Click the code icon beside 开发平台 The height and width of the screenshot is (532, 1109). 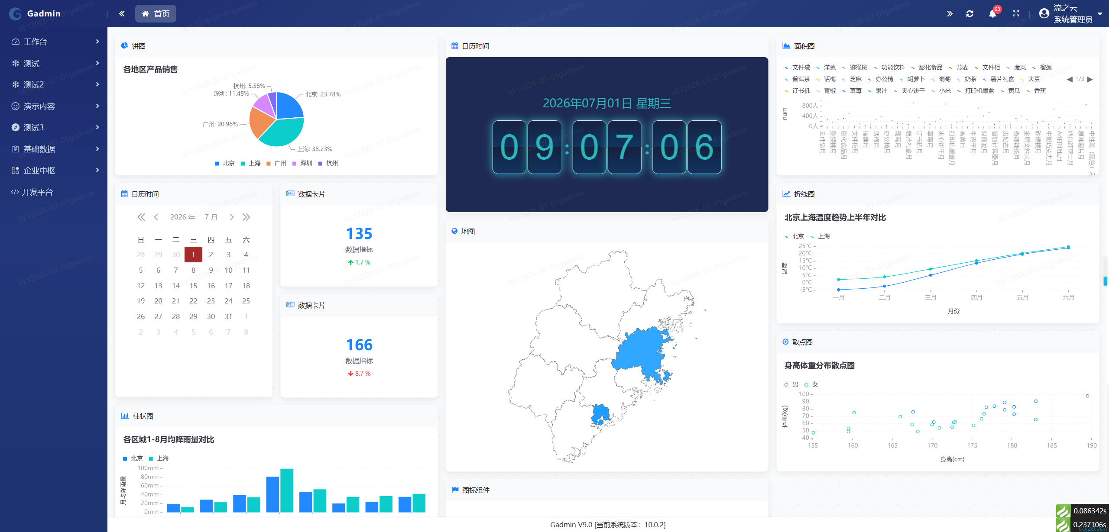pos(15,192)
